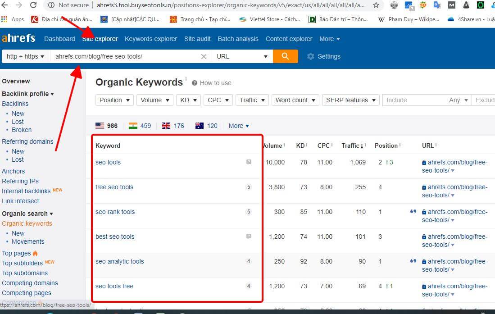This screenshot has height=314, width=495.
Task: Click word count badge for seo rank tools
Action: (x=249, y=212)
